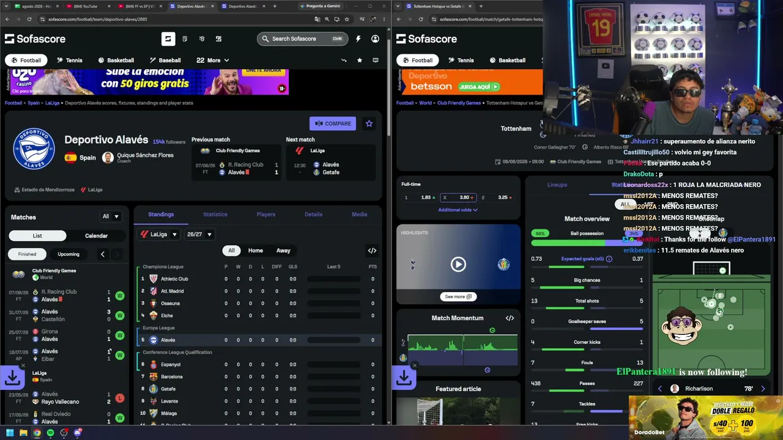783x440 pixels.
Task: Open the Matches All filter dropdown
Action: 111,216
